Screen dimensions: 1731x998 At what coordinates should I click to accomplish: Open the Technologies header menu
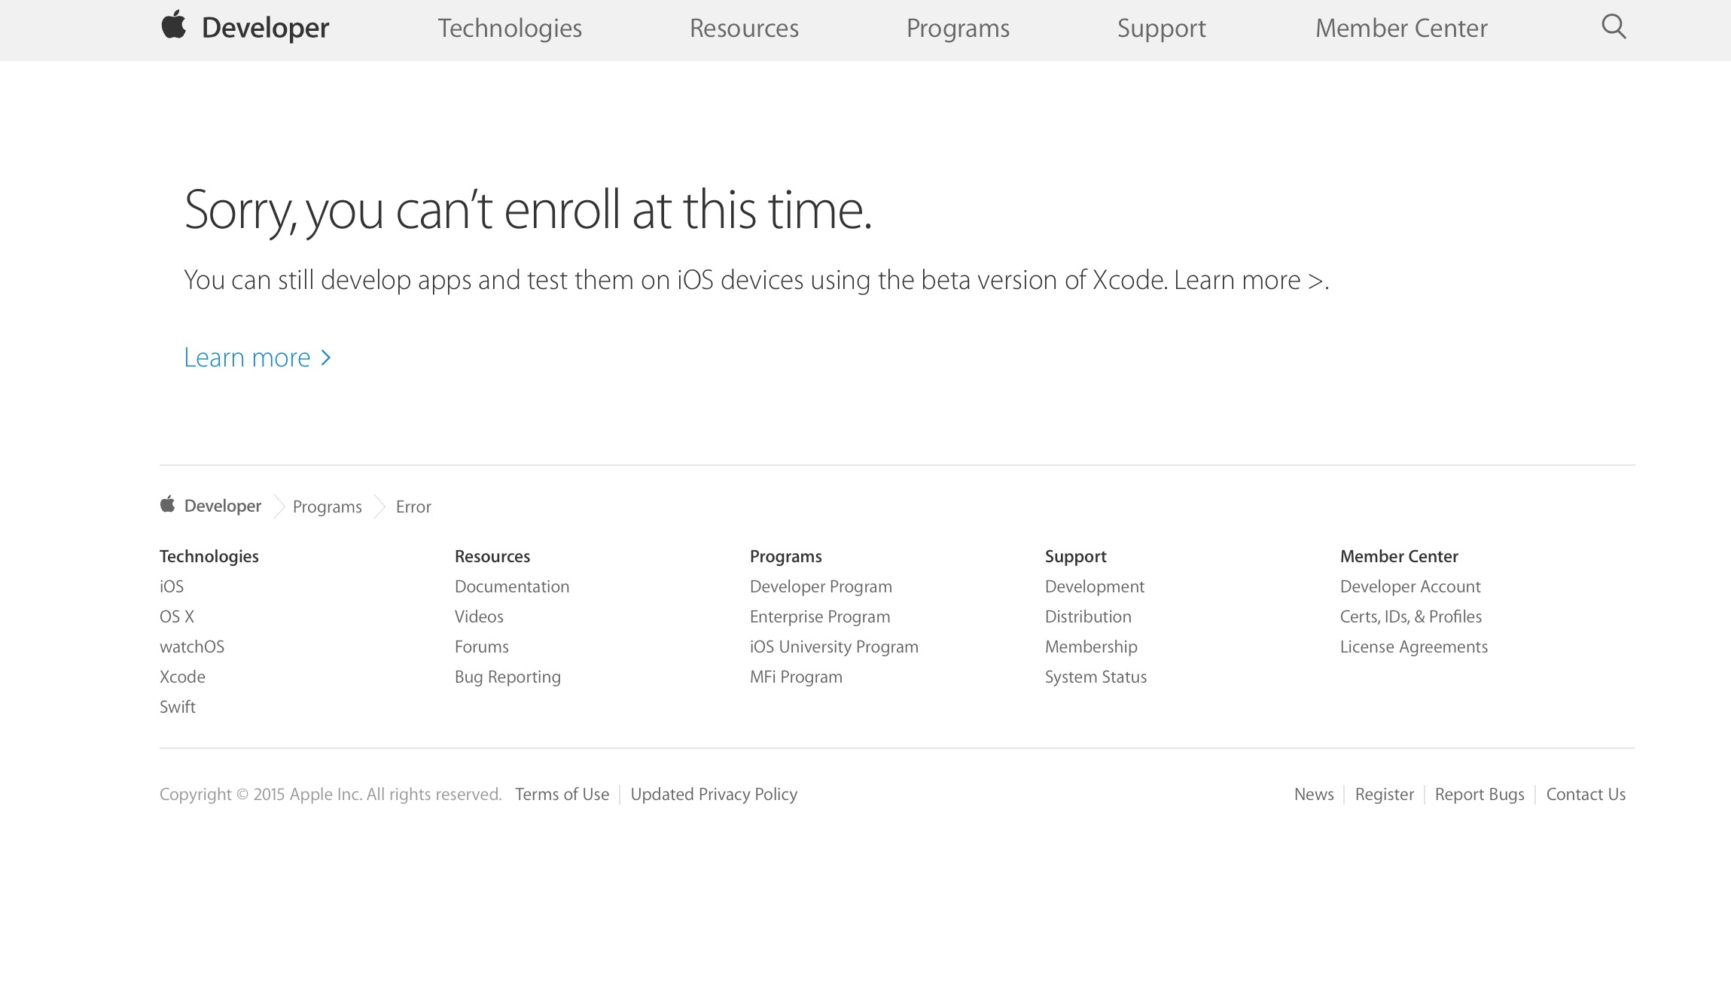coord(510,28)
